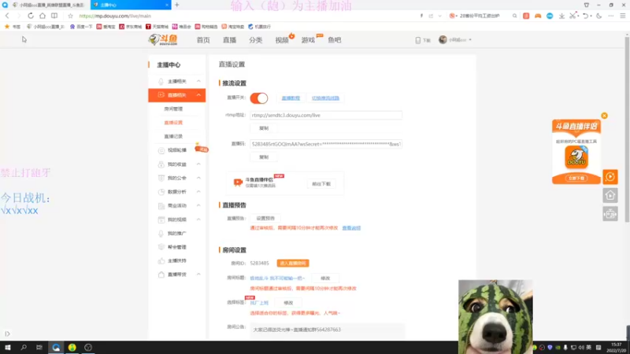Select 房间管理 in the sidebar
The image size is (630, 354).
coord(173,109)
